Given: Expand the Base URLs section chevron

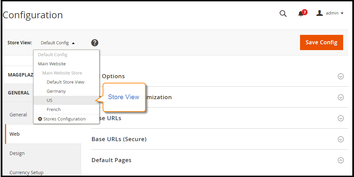Looking at the screenshot, I should 341,118.
